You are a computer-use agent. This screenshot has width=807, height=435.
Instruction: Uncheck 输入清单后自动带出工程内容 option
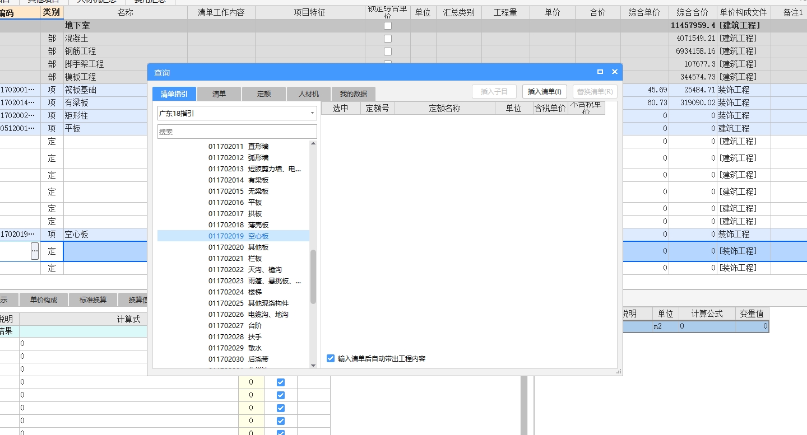[x=331, y=358]
